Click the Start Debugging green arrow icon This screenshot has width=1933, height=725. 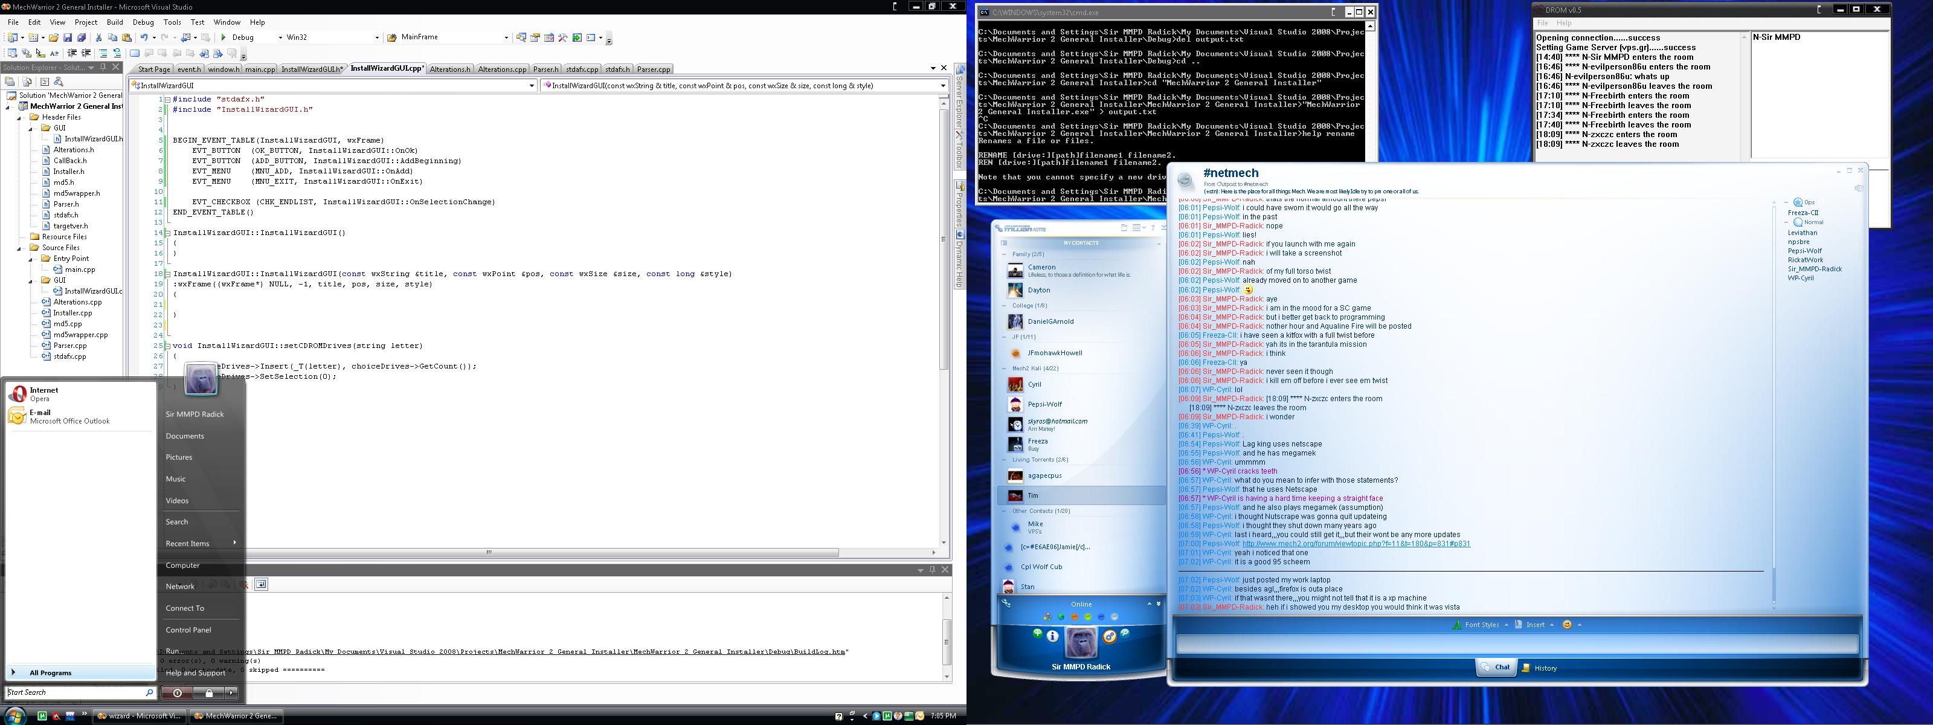coord(224,37)
